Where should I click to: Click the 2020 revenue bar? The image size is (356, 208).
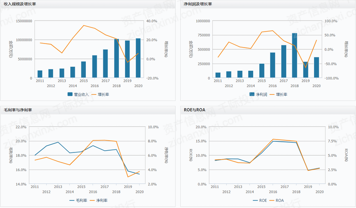pos(138,58)
